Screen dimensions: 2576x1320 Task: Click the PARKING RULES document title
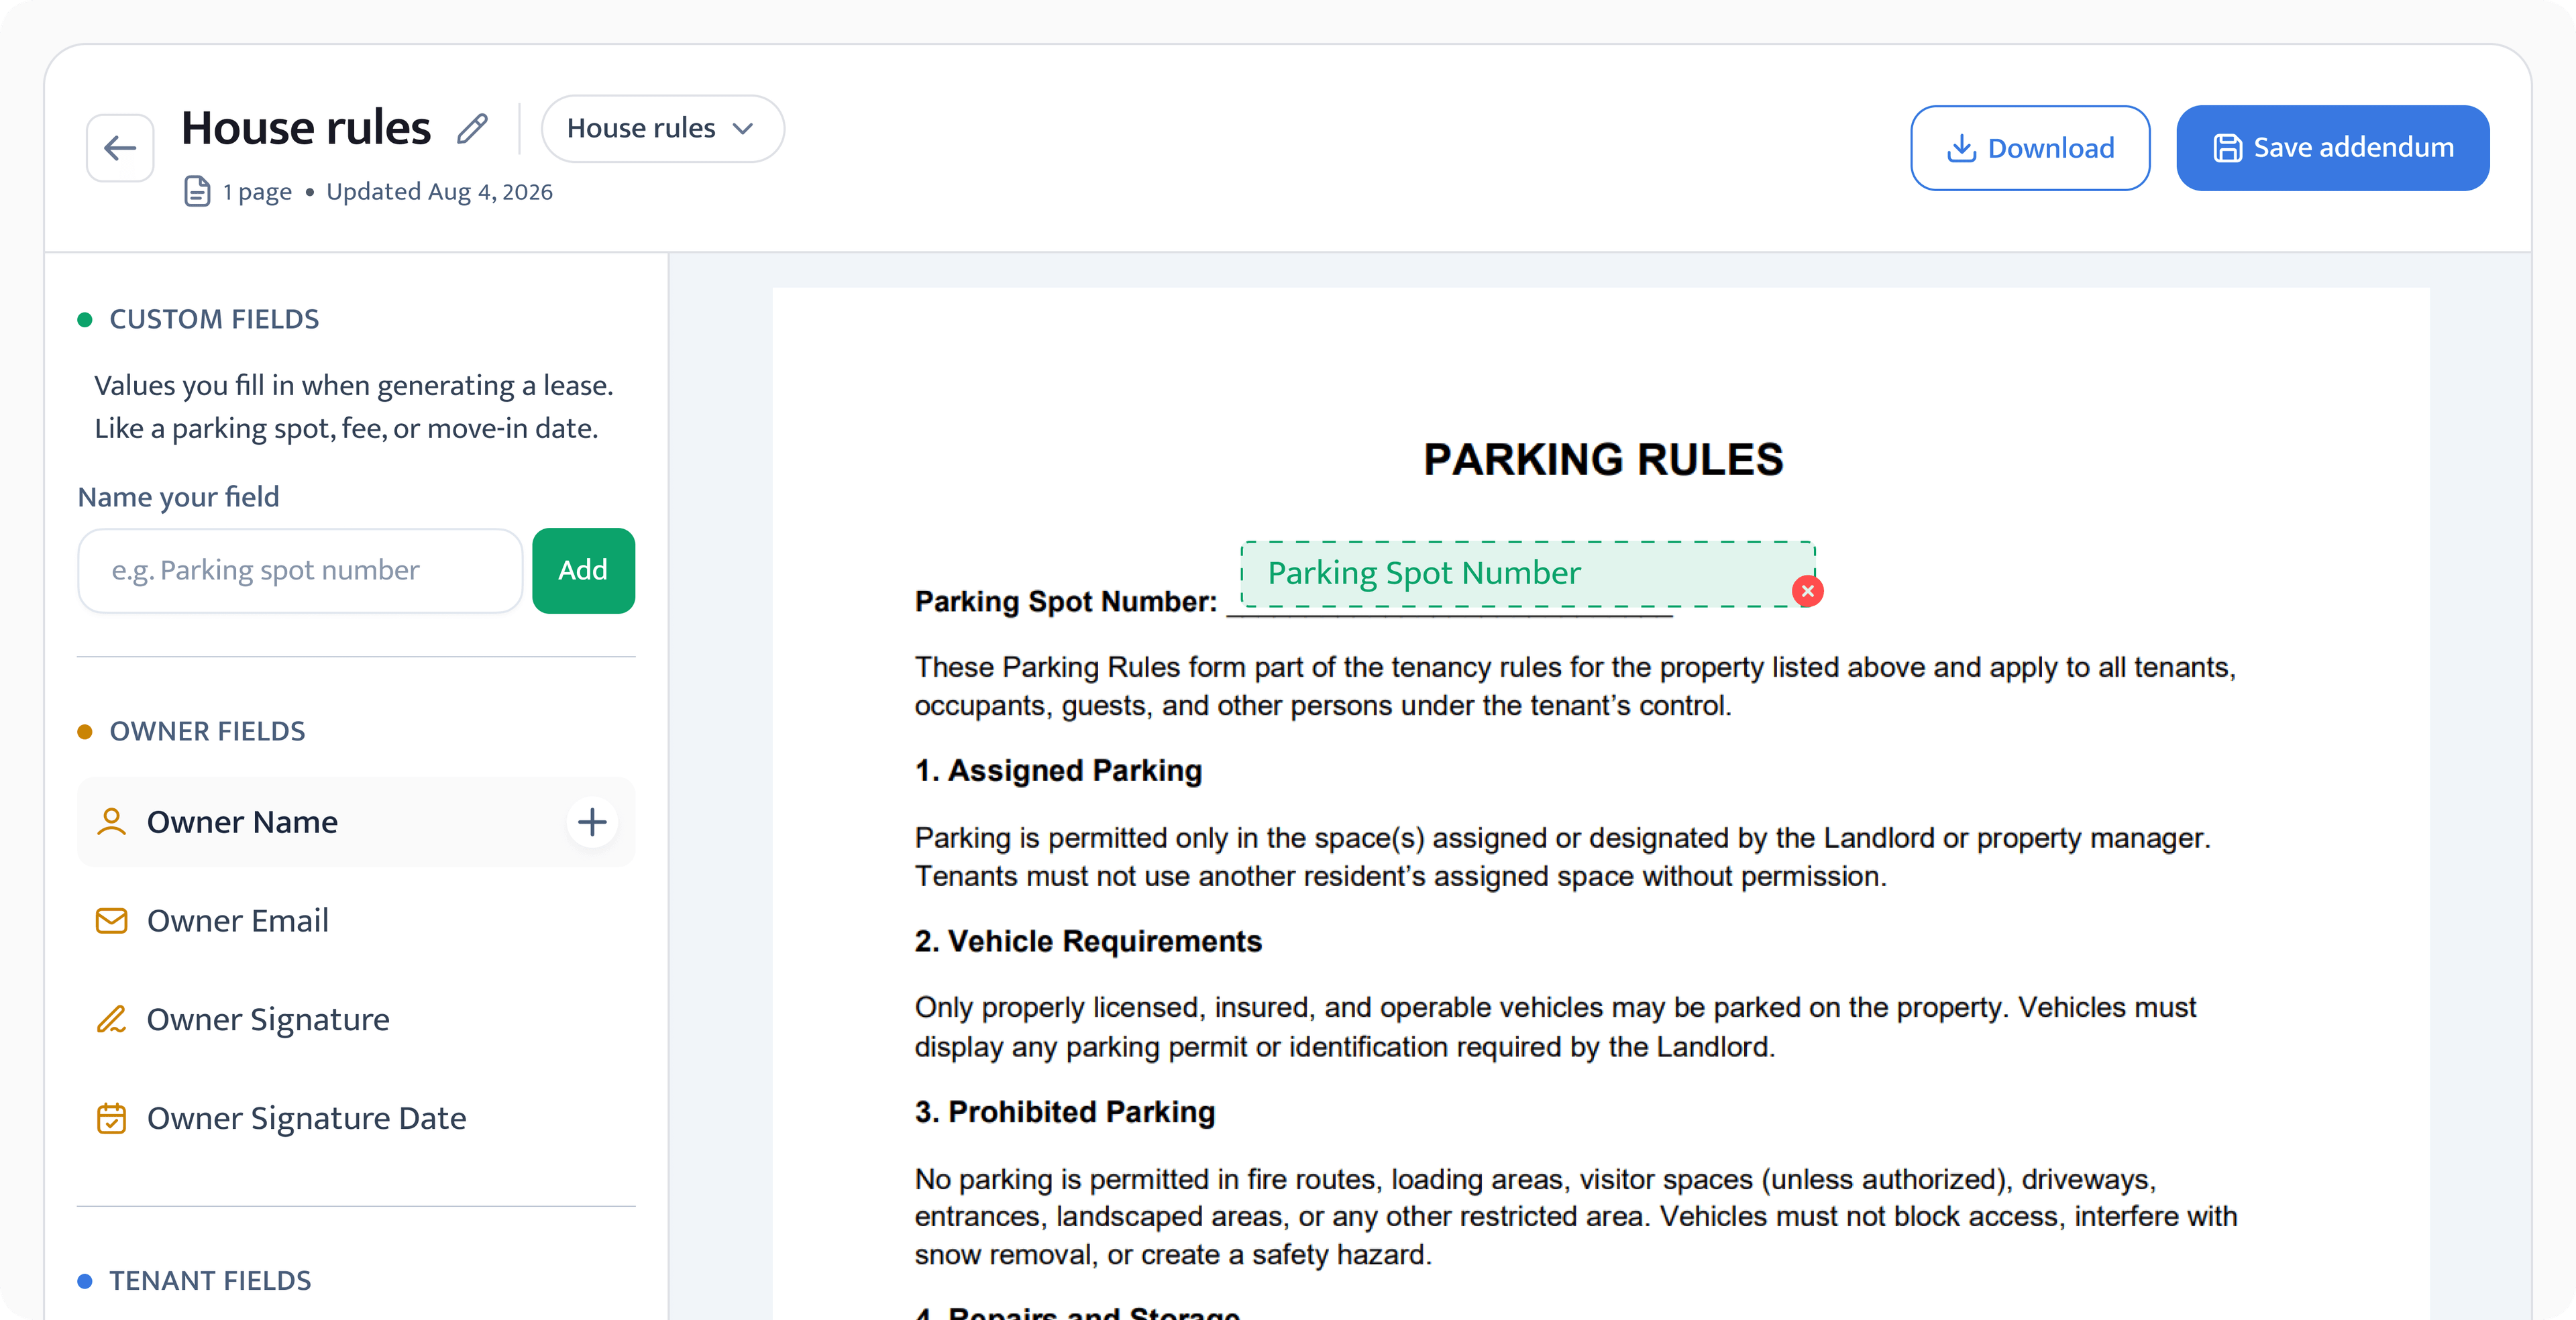pyautogui.click(x=1603, y=459)
